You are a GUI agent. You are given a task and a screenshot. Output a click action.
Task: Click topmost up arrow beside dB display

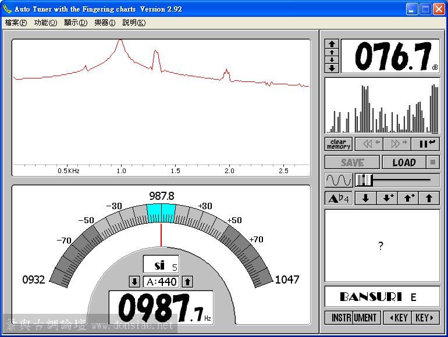(332, 44)
